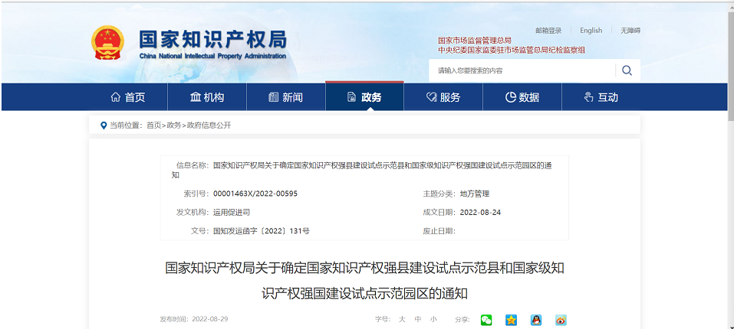The image size is (734, 329).
Task: Share article via QQ penguin icon
Action: click(x=535, y=320)
